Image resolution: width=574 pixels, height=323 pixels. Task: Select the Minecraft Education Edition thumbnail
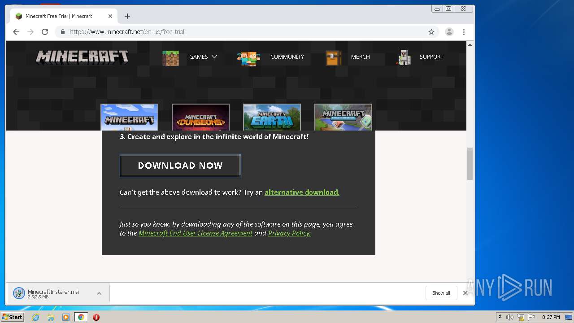pyautogui.click(x=343, y=117)
